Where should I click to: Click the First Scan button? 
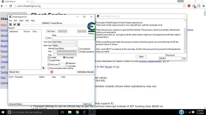[x=51, y=31]
